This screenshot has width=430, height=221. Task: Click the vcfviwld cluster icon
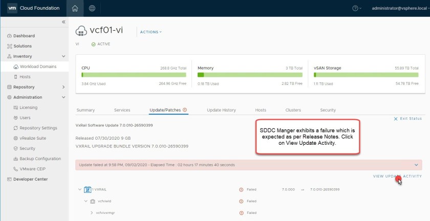93,201
